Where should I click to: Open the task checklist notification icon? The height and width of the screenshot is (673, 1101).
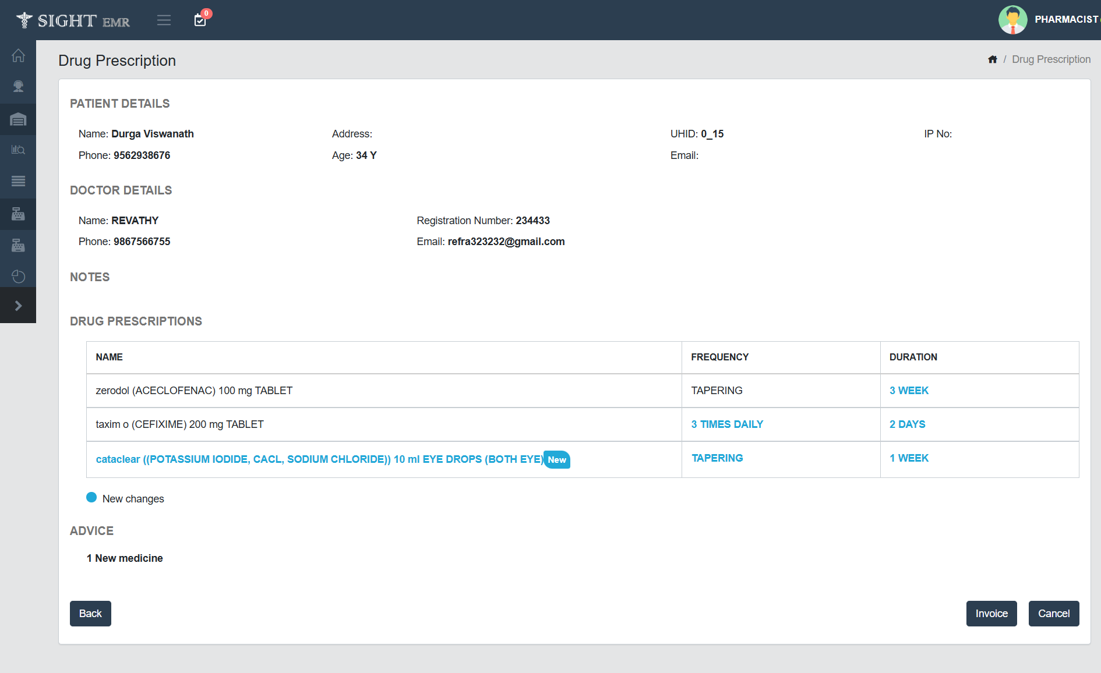click(200, 20)
